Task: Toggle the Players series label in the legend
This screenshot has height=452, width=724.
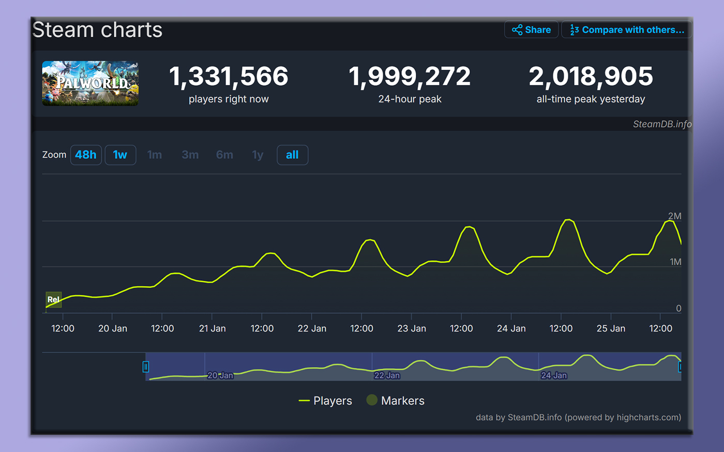Action: pos(333,401)
